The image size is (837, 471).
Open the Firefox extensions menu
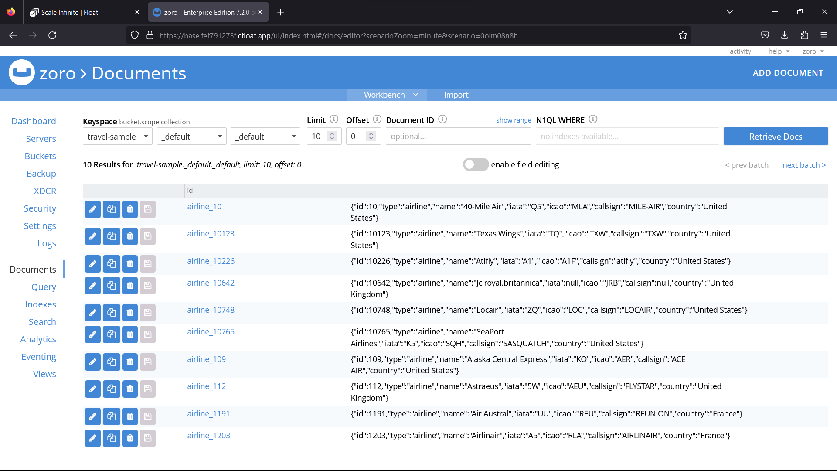point(804,35)
